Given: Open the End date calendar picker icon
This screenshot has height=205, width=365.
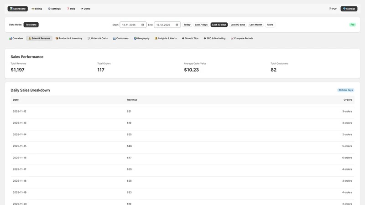Looking at the screenshot, I should (x=177, y=25).
